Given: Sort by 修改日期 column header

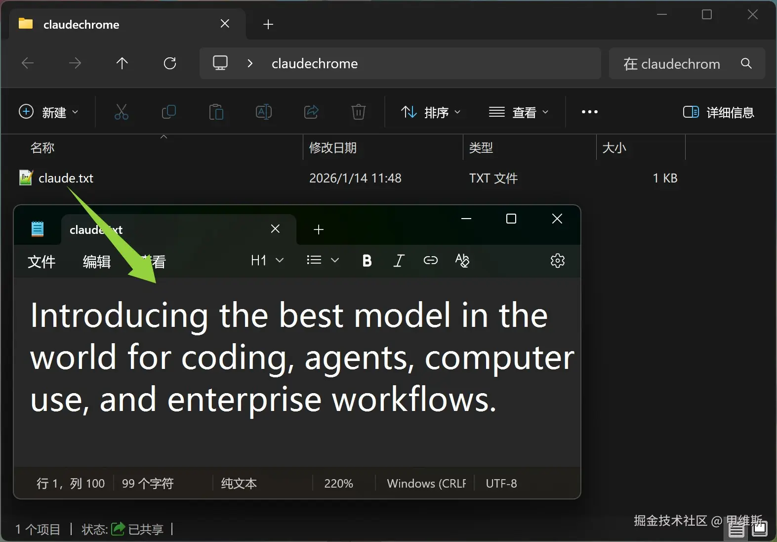Looking at the screenshot, I should (333, 148).
